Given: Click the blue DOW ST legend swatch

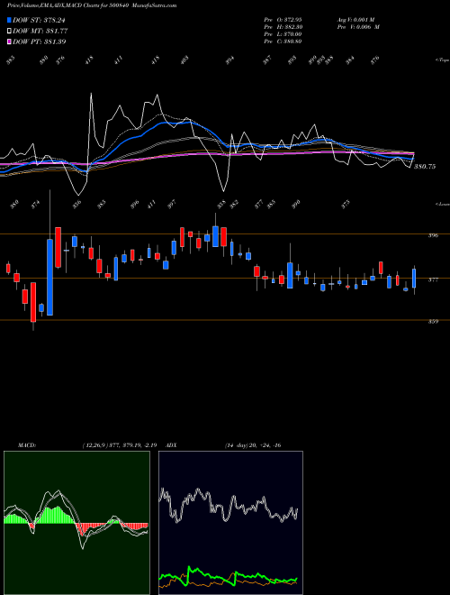Looking at the screenshot, I should 9,20.
